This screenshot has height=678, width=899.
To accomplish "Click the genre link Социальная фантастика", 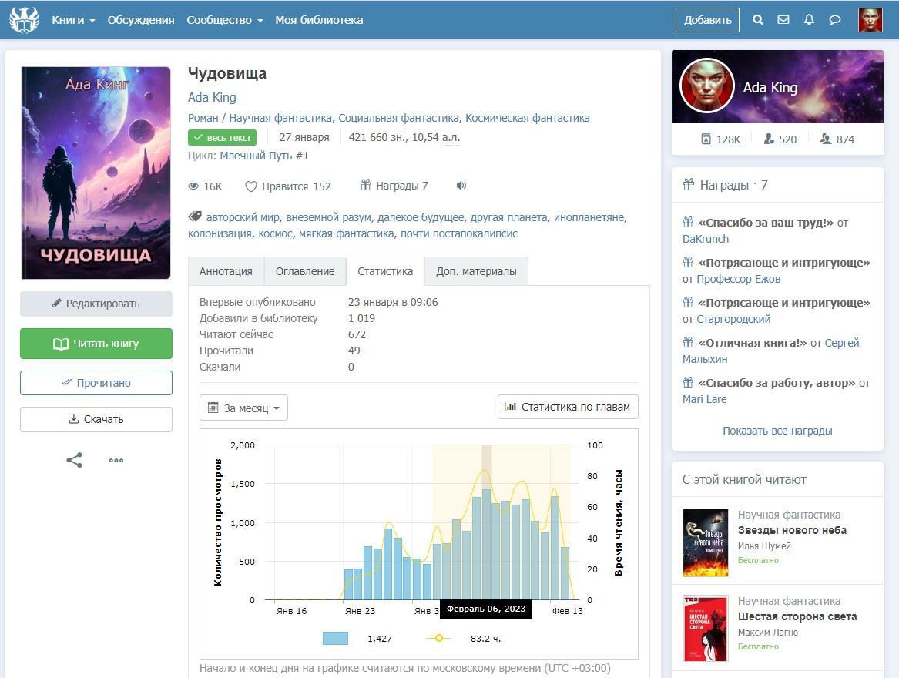I will tap(398, 118).
